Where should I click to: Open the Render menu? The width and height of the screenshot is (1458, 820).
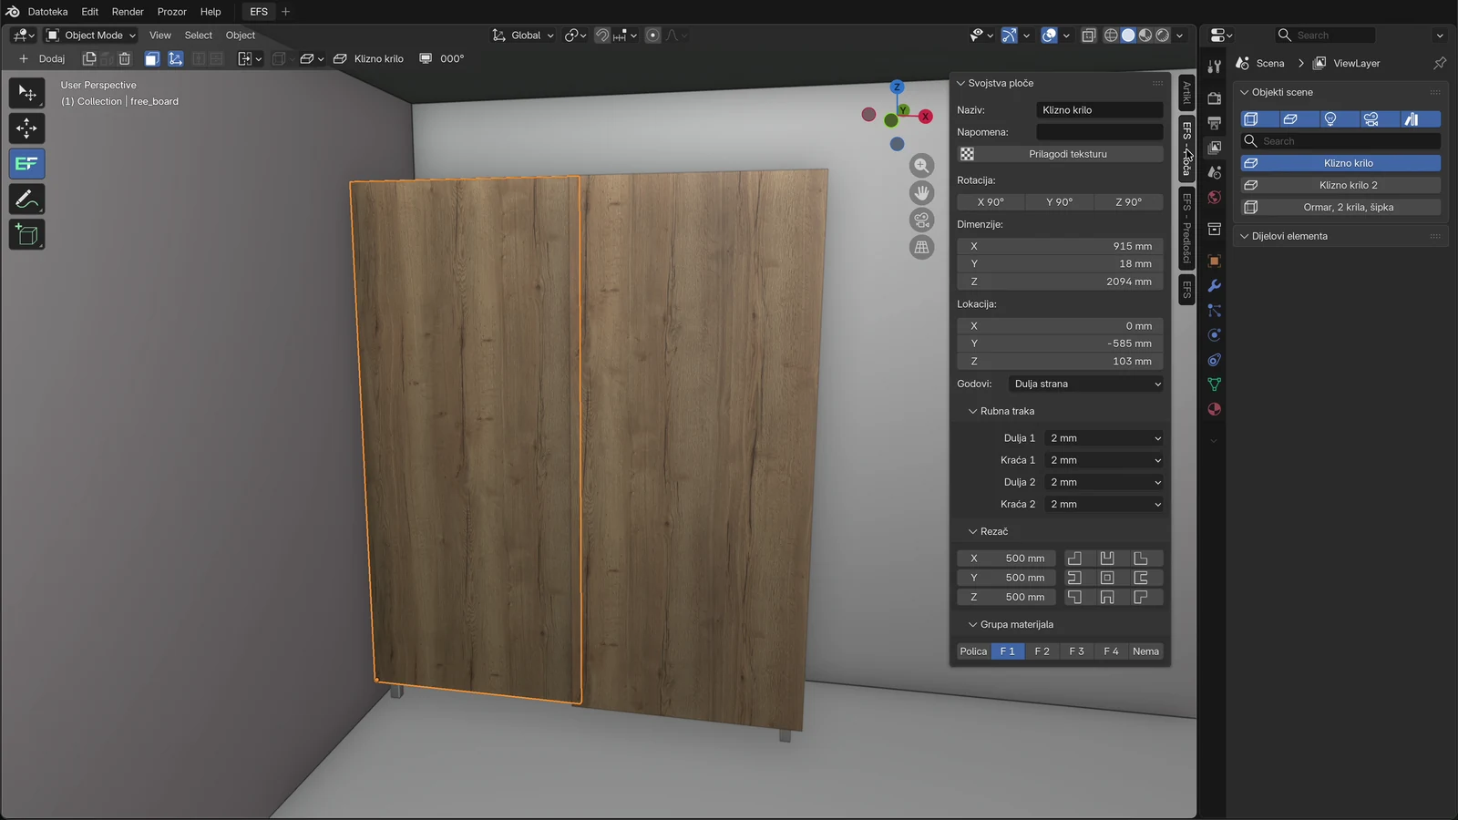[x=128, y=12]
